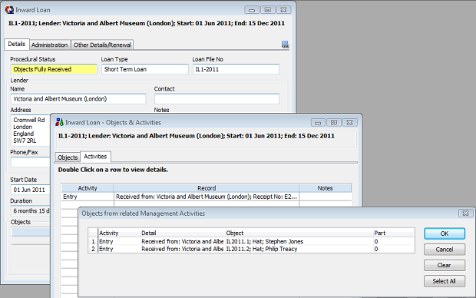Click the Clear button
This screenshot has height=298, width=476.
click(445, 265)
